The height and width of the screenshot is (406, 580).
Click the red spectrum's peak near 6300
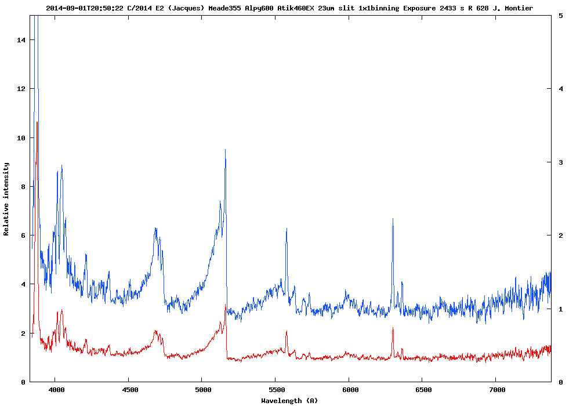tap(393, 328)
